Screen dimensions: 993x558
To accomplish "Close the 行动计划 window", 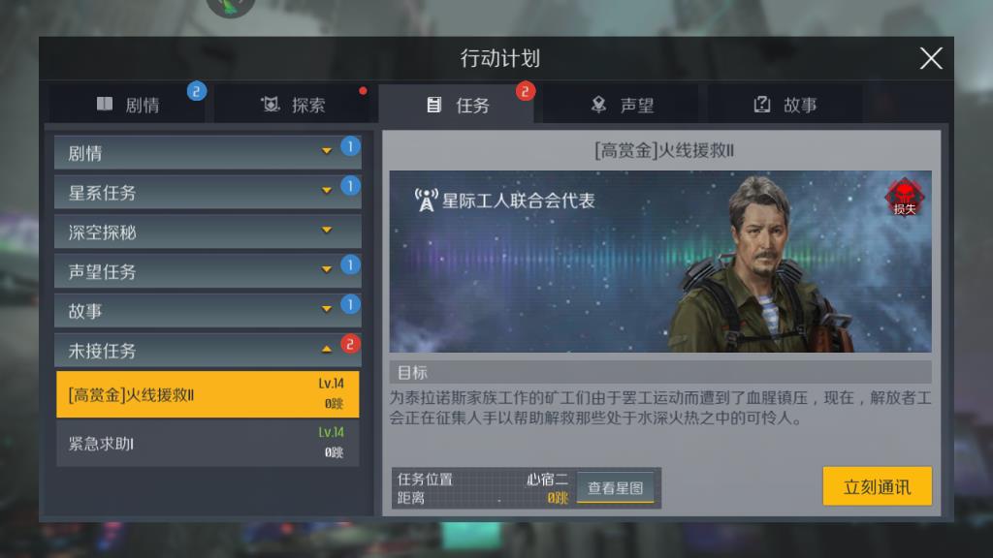I will (930, 58).
